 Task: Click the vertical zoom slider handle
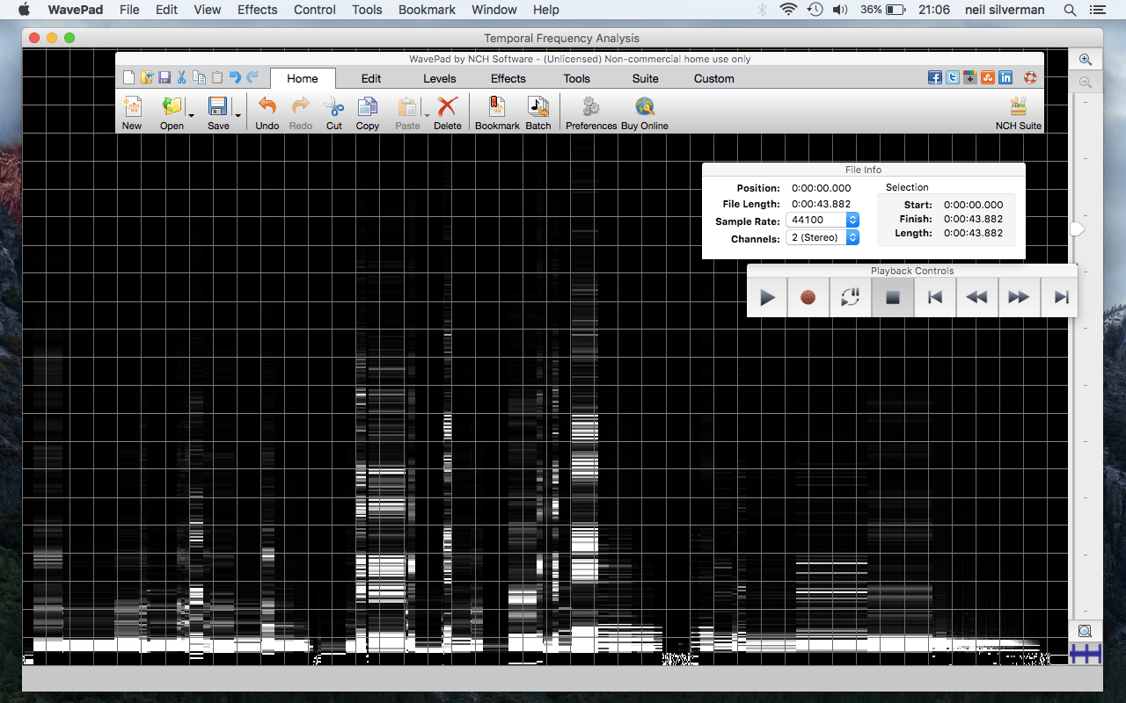click(1078, 228)
